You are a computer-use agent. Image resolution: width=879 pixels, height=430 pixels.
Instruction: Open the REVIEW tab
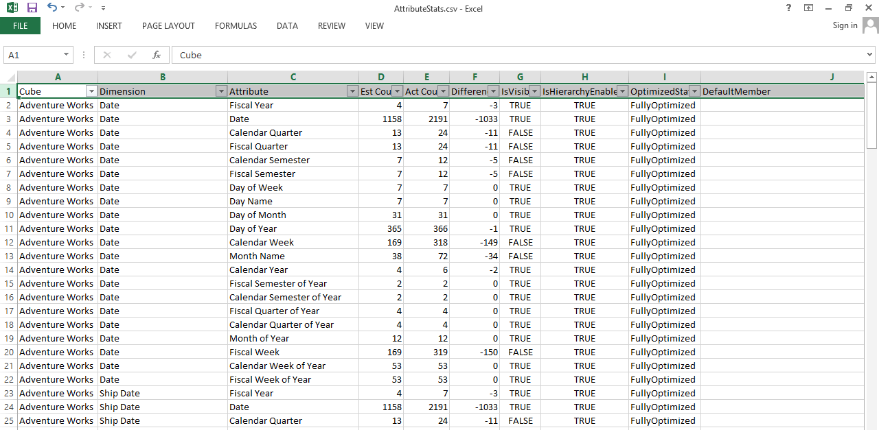[332, 26]
